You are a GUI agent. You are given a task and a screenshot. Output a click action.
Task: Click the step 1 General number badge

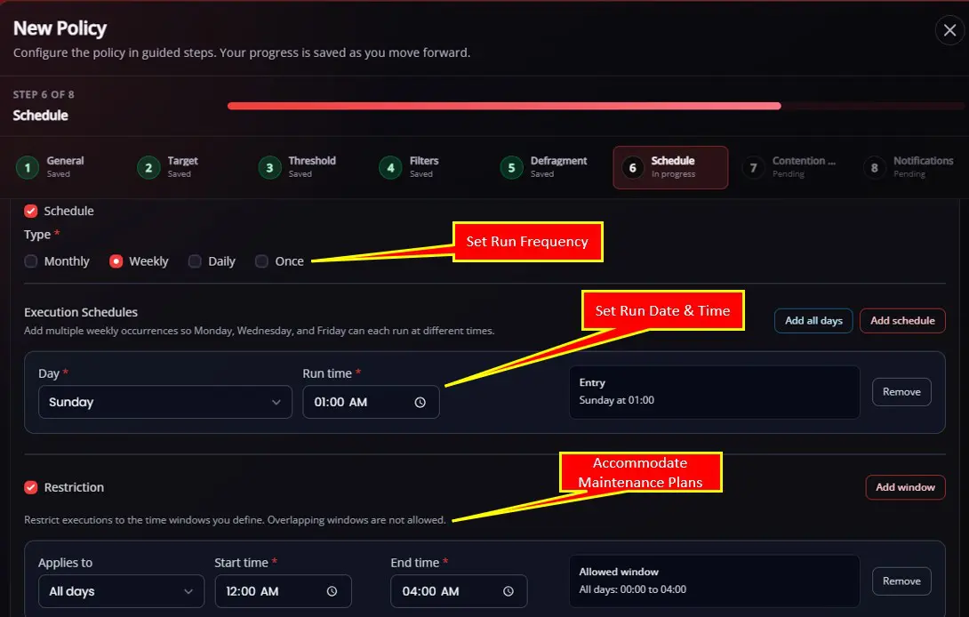click(x=28, y=167)
